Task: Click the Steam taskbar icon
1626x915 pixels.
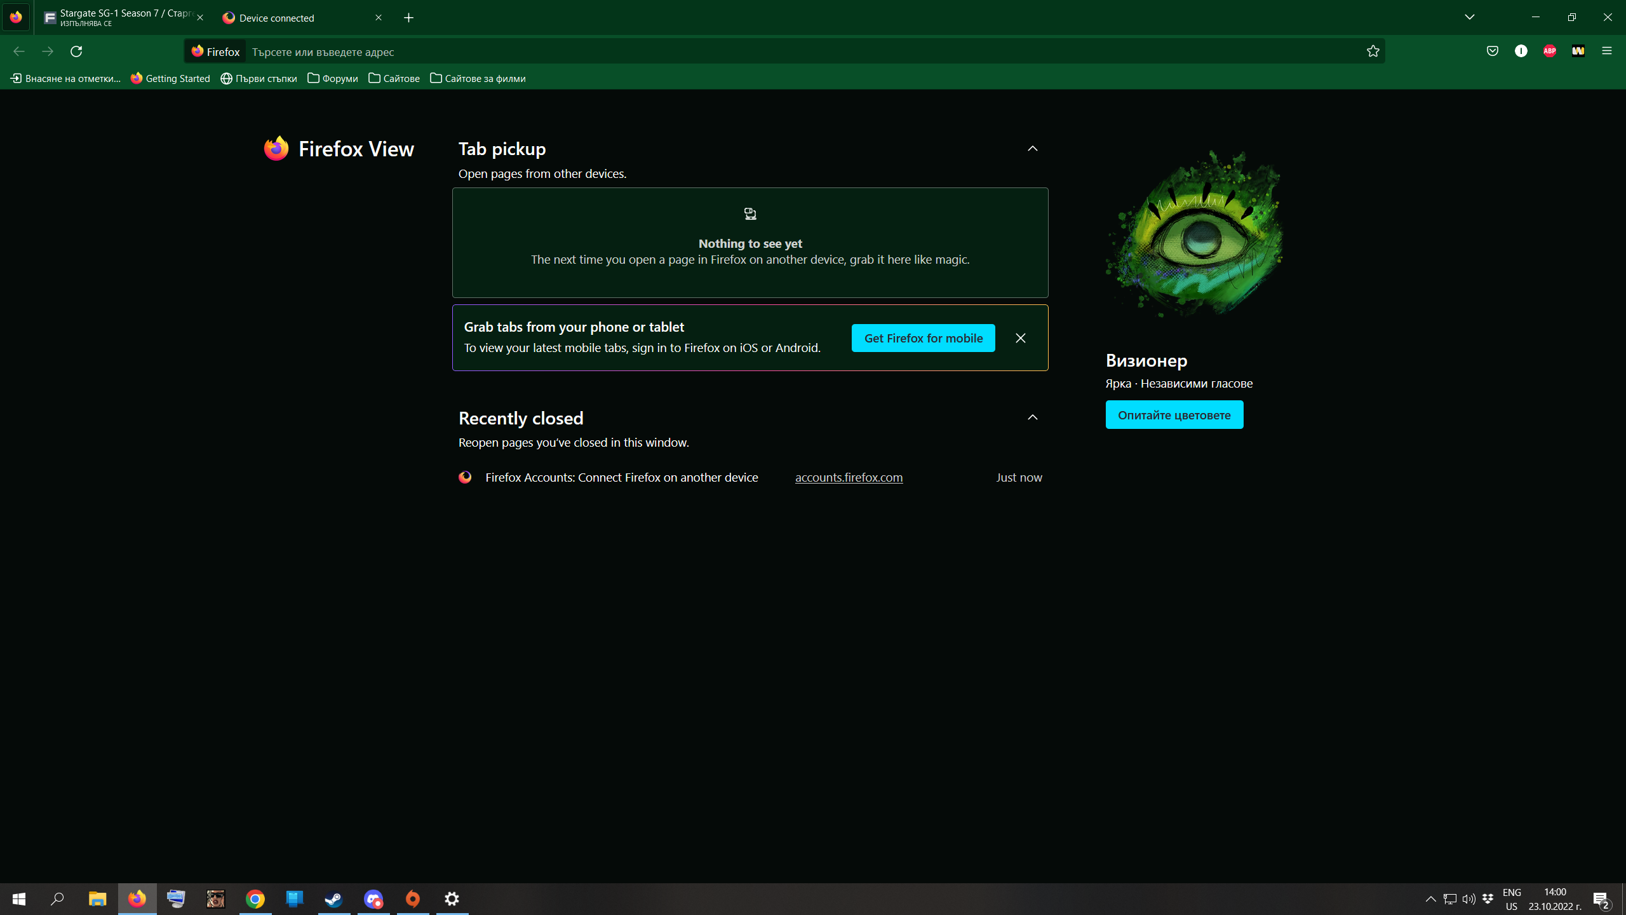Action: (333, 898)
